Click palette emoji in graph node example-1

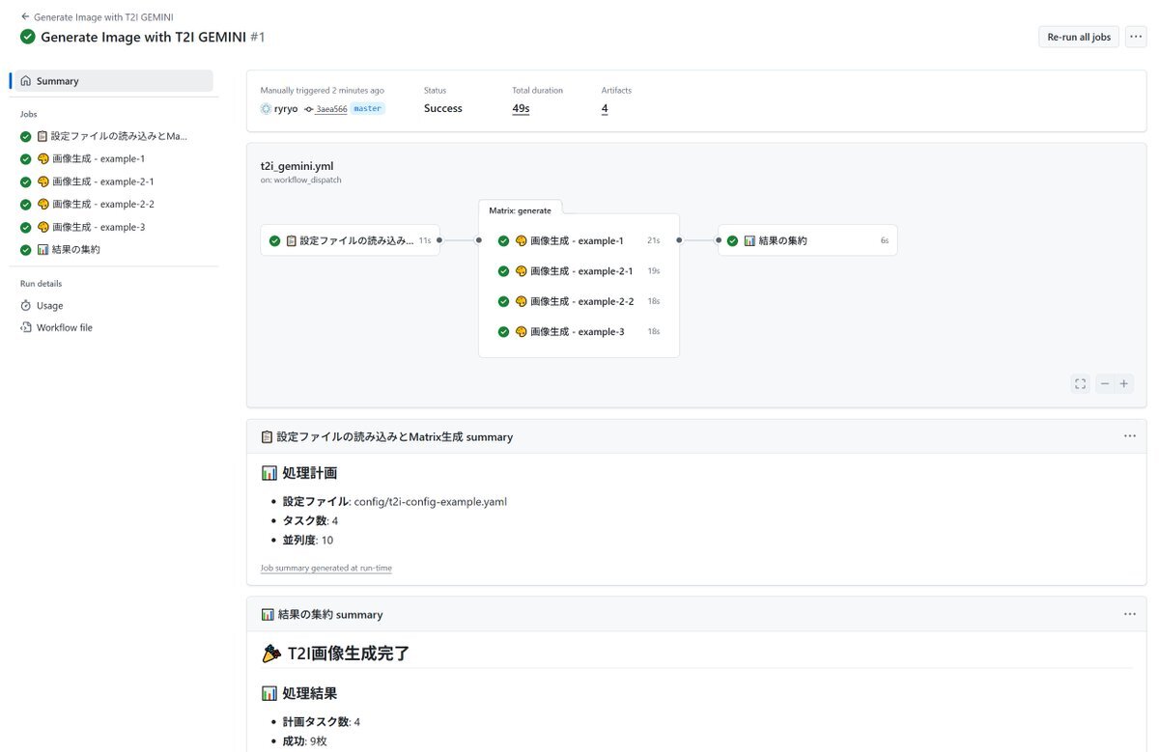[x=522, y=240]
